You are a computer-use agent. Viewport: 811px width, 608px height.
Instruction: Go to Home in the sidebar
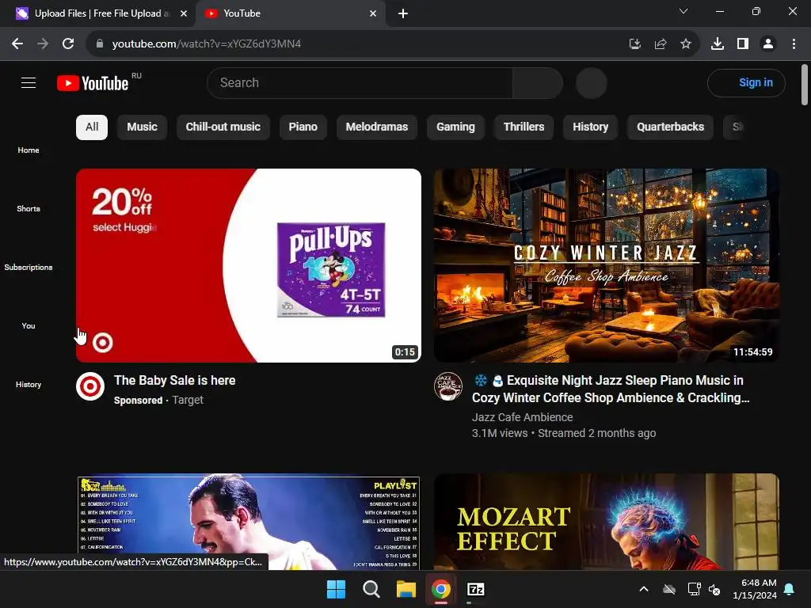click(29, 150)
